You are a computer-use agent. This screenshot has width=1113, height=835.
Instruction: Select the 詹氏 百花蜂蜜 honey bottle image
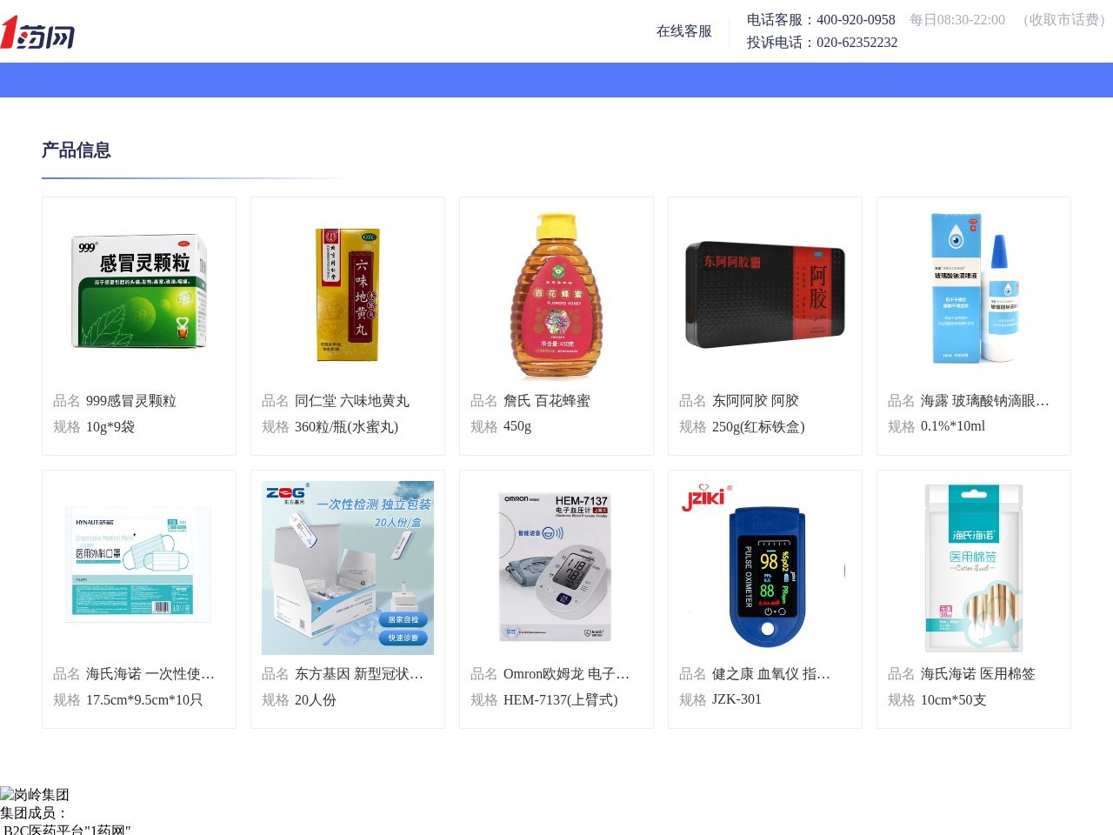(x=556, y=295)
